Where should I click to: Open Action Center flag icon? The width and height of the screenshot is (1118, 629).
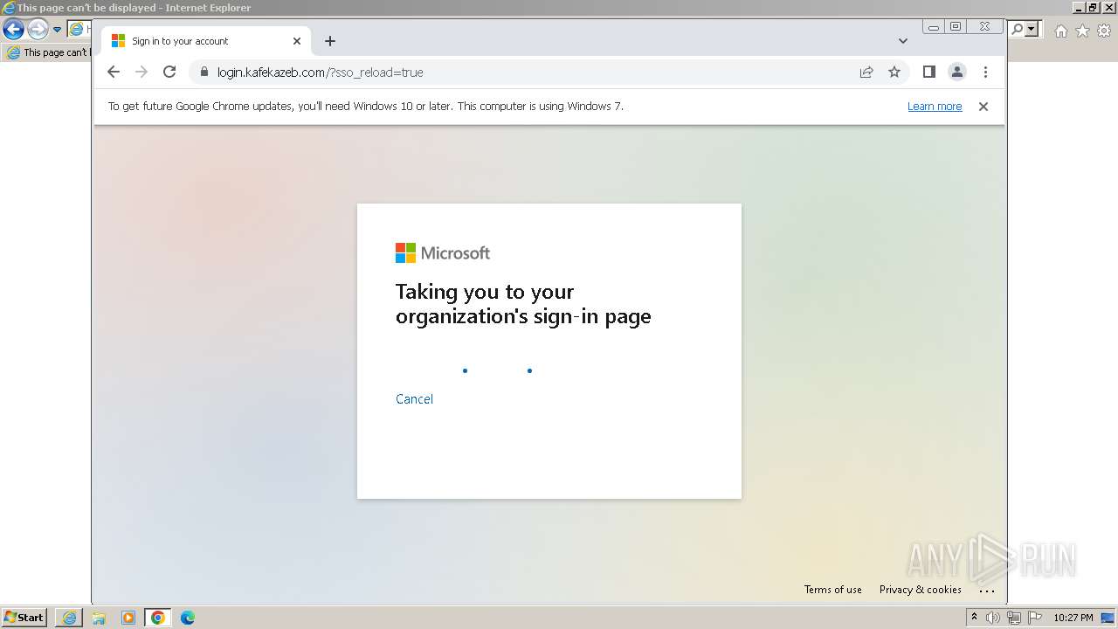(x=1035, y=618)
